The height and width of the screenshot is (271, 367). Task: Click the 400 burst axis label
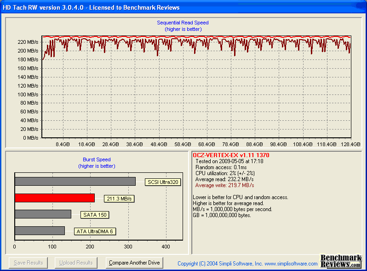(x=166, y=247)
